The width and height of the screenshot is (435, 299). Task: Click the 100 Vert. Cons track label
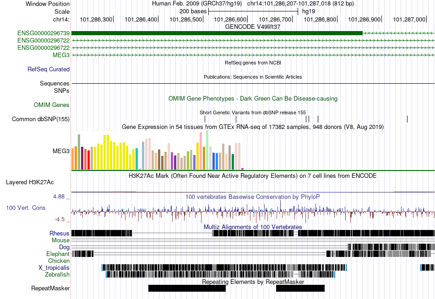pos(26,208)
